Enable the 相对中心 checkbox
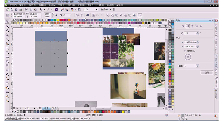 tap(185, 51)
